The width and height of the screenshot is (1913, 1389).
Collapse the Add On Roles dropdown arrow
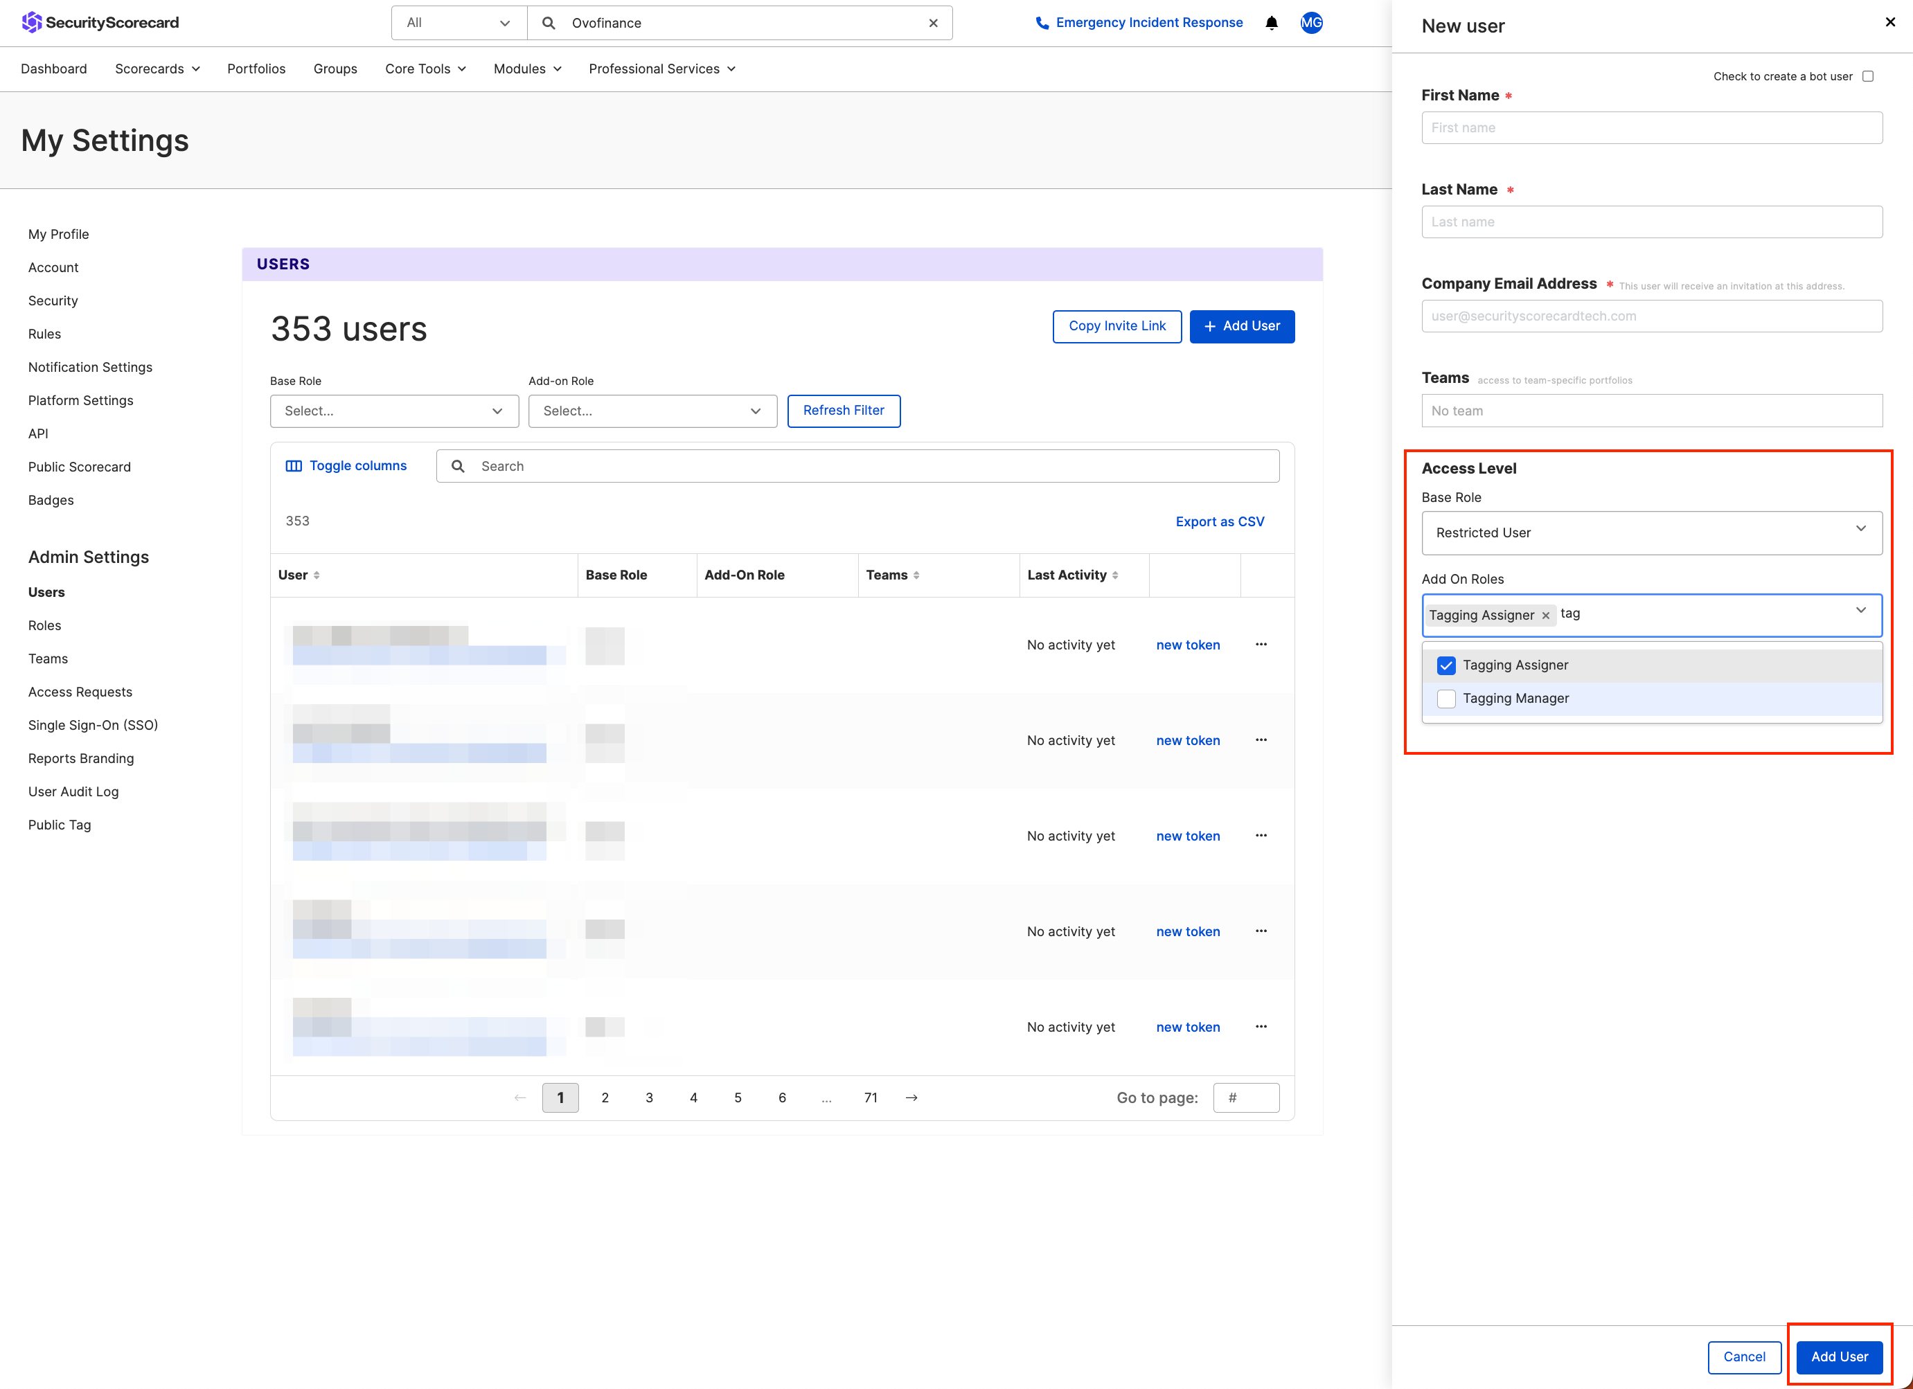[x=1860, y=610]
